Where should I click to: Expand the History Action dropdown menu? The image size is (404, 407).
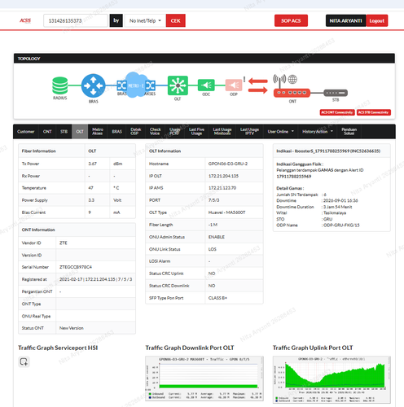click(318, 132)
